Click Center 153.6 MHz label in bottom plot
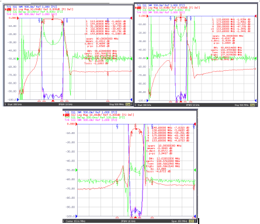 [x=75, y=221]
